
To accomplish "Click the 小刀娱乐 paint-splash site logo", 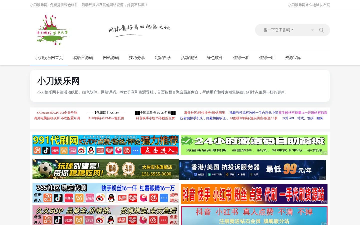I will pyautogui.click(x=52, y=30).
